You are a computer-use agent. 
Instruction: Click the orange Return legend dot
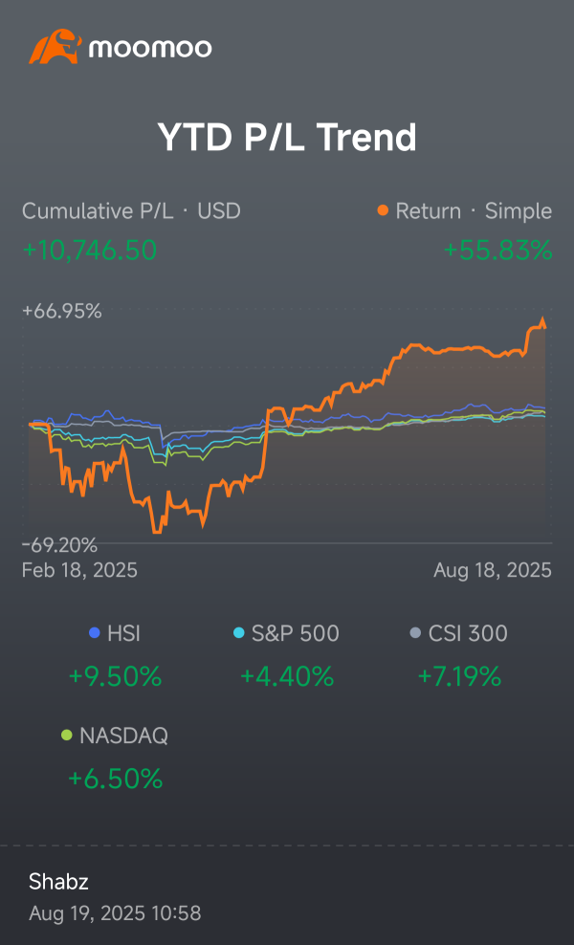click(384, 211)
